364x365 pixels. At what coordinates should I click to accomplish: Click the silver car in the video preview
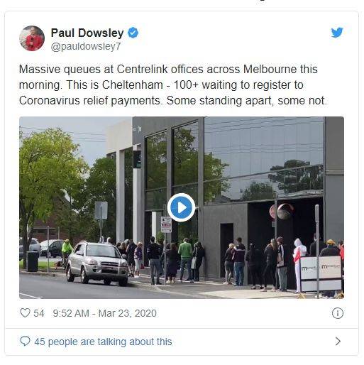pos(97,262)
